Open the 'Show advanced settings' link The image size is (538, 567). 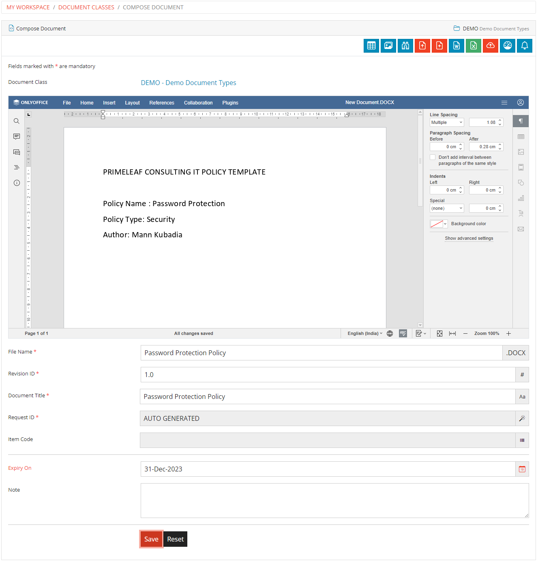pos(469,238)
